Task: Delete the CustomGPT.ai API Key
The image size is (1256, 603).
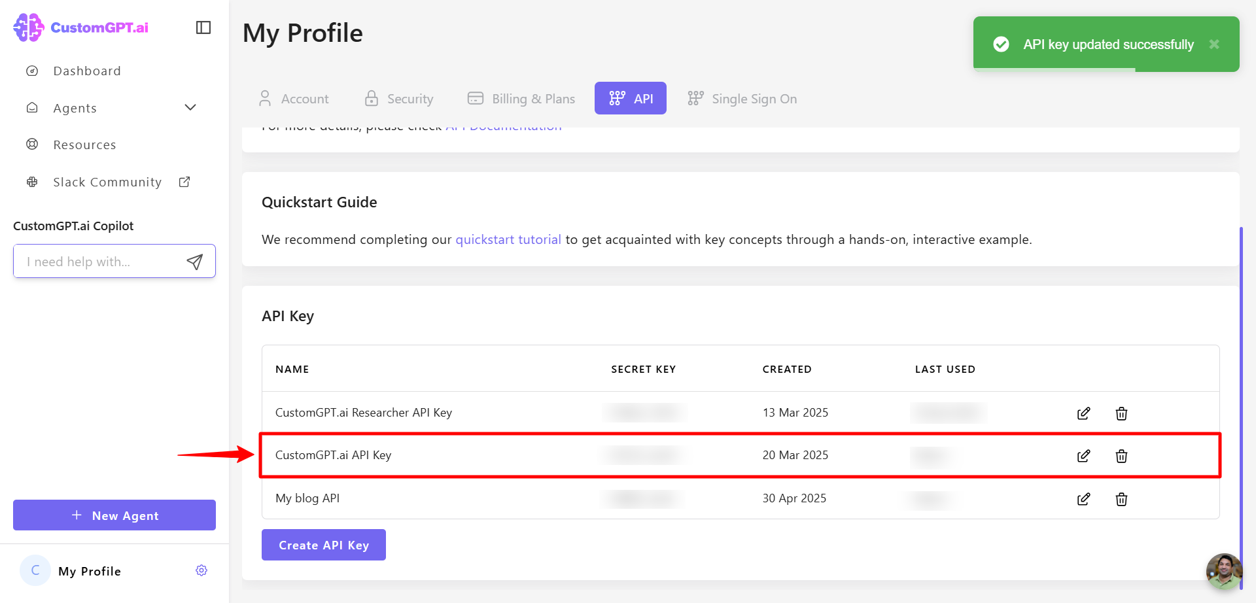Action: click(1121, 456)
